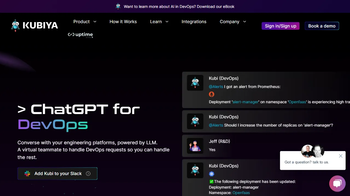Click Jeff (R&D) avatar image

tap(195, 146)
